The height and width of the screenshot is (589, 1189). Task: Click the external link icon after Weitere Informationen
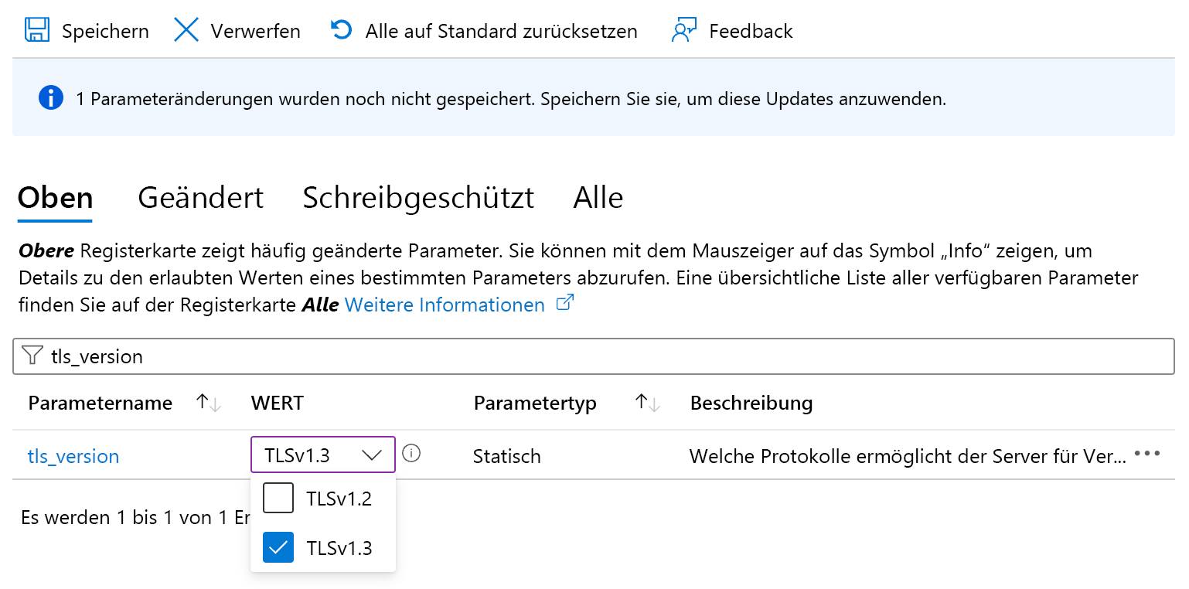[x=565, y=304]
